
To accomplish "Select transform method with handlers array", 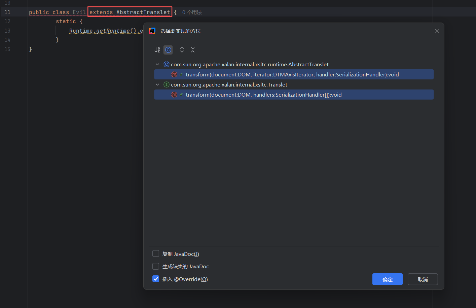I will 263,95.
